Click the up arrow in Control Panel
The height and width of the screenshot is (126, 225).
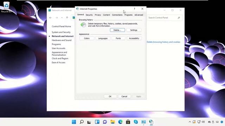(67, 18)
